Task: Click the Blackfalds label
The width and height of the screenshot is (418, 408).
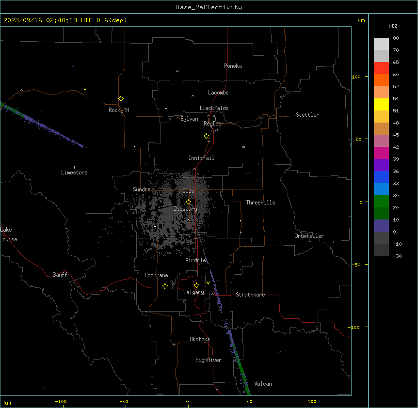Action: [214, 108]
